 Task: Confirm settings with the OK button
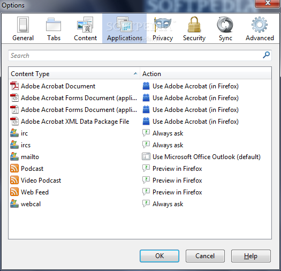tap(160, 256)
